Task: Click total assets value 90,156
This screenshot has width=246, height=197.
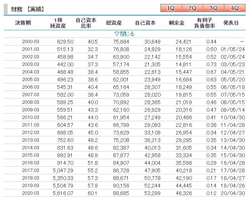Action: click(x=121, y=186)
